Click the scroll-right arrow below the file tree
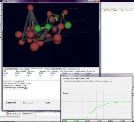This screenshot has height=122, width=134. pos(32,116)
